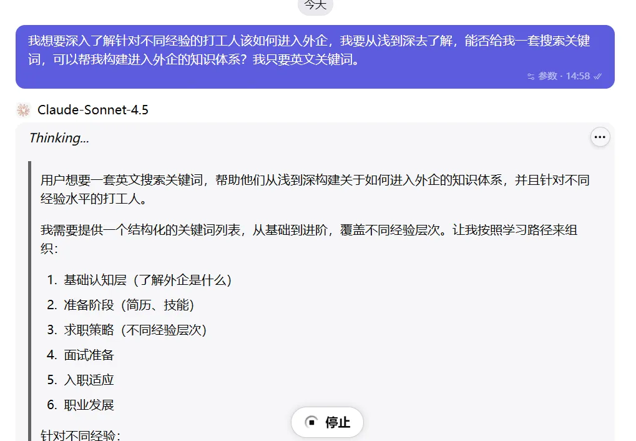636x441 pixels.
Task: Click the 参数 label in the message
Action: pos(547,76)
